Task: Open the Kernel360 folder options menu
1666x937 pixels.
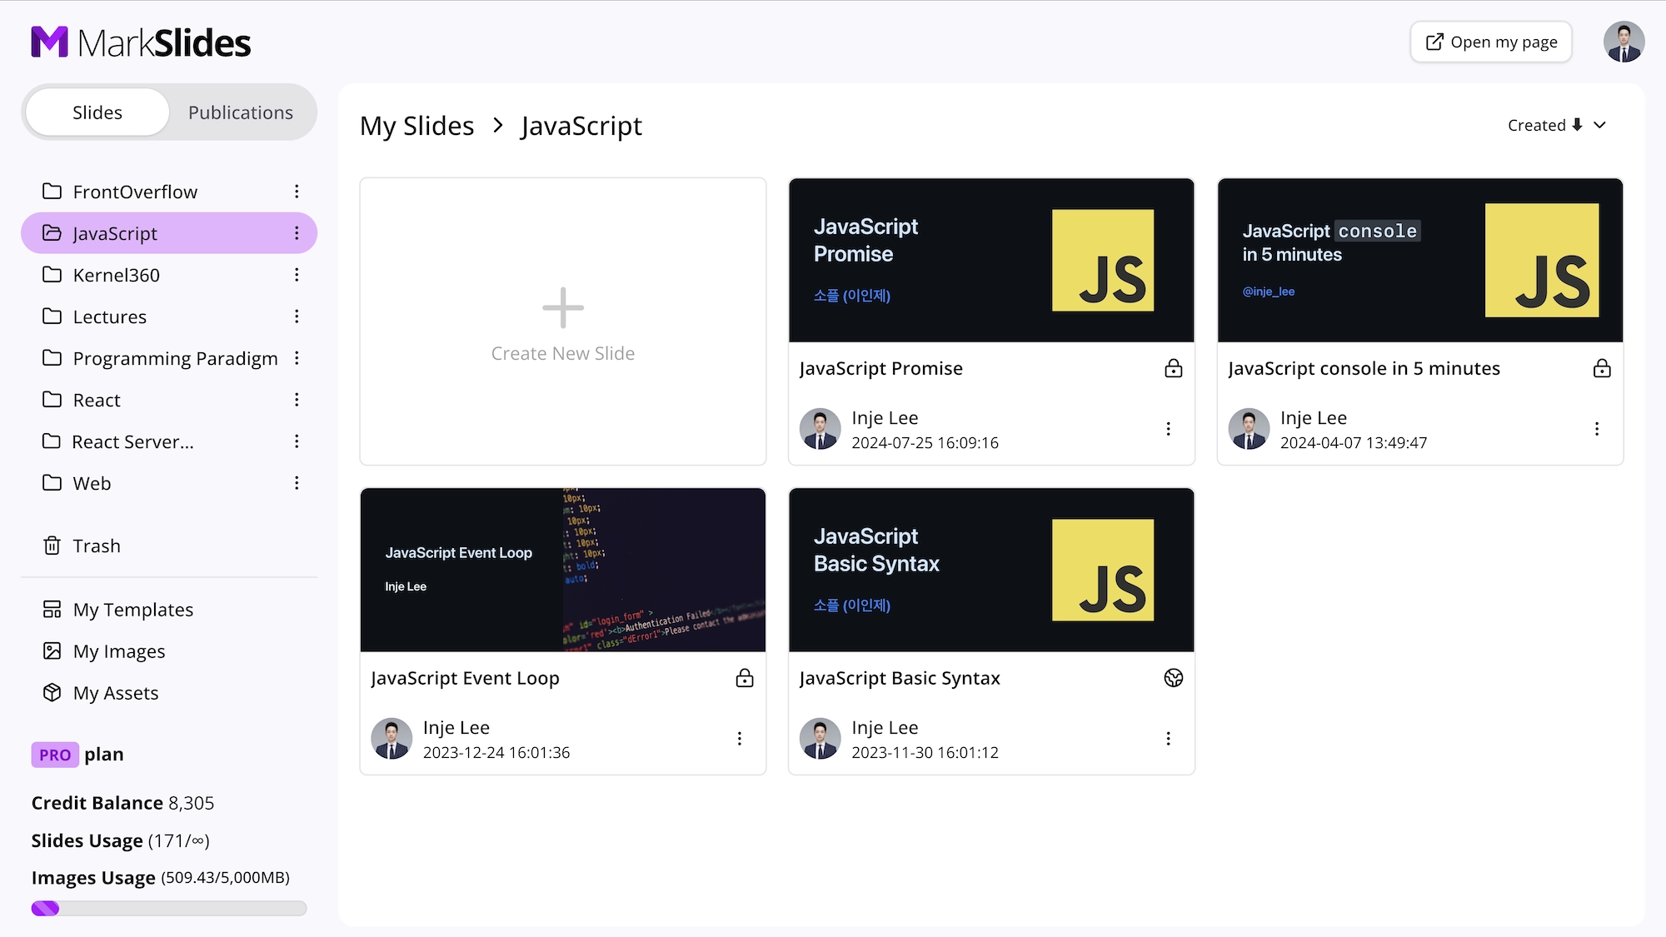Action: 297,275
